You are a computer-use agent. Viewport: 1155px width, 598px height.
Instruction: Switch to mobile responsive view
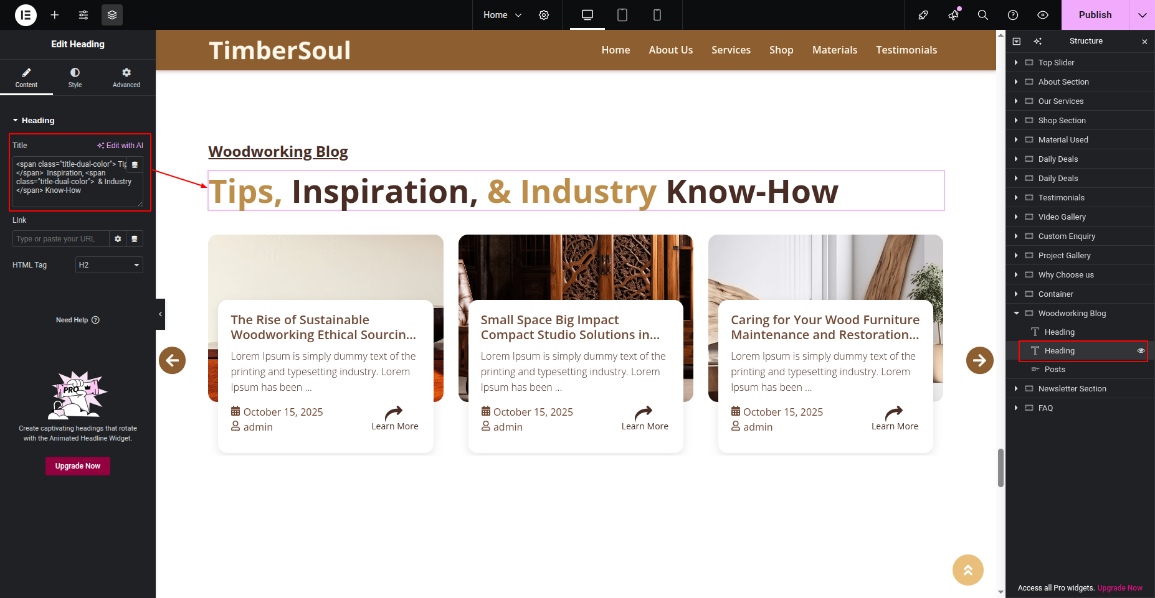657,15
